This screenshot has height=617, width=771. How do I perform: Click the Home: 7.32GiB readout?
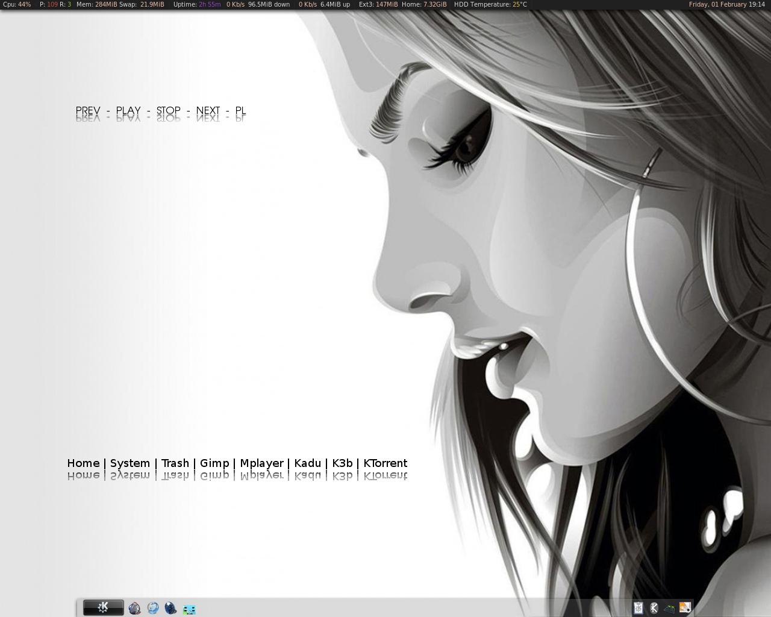[x=424, y=4]
